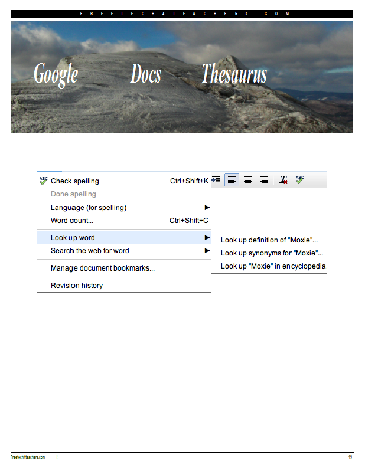
Task: Click the ABC check icon beside Check spelling
Action: pos(43,181)
